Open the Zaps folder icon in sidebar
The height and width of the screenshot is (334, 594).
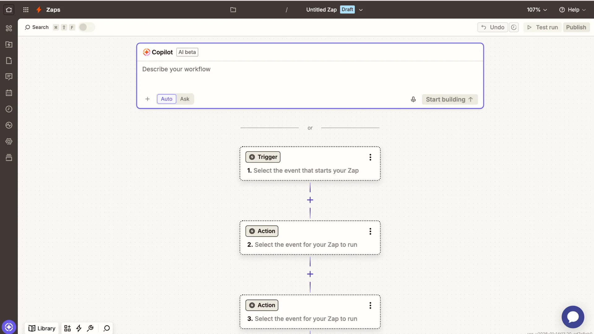pos(9,45)
